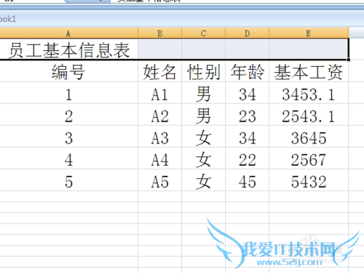364x273 pixels.
Task: Click 编号 cell with number 3
Action: click(x=68, y=137)
